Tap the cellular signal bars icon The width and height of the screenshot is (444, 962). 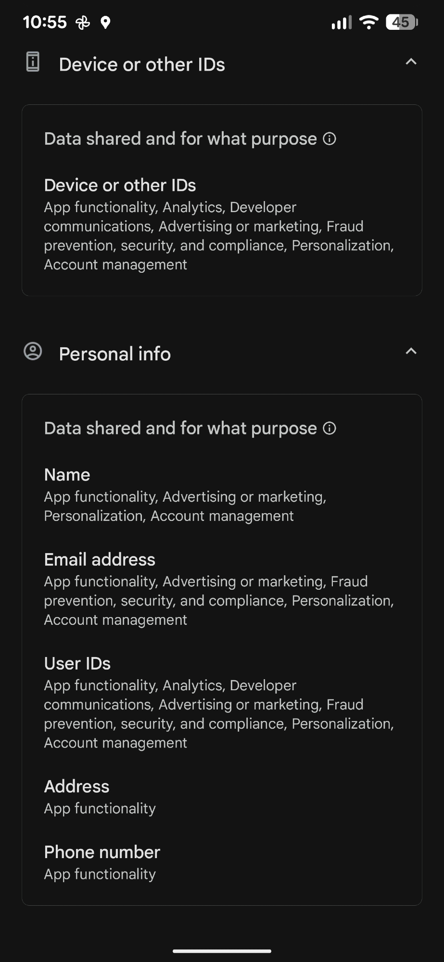tap(342, 23)
